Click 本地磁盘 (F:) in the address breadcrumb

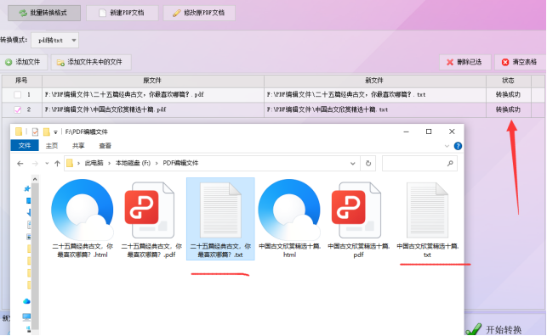coord(133,163)
